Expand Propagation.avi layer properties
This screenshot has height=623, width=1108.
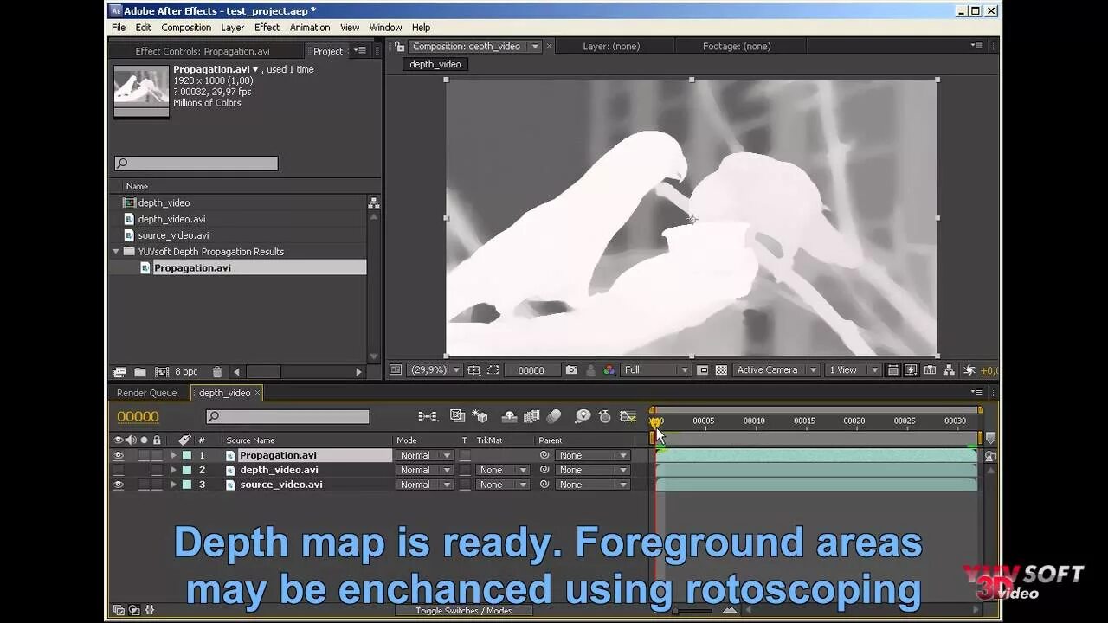coord(173,455)
